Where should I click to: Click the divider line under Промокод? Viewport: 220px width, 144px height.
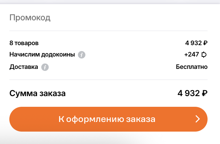tap(108, 31)
